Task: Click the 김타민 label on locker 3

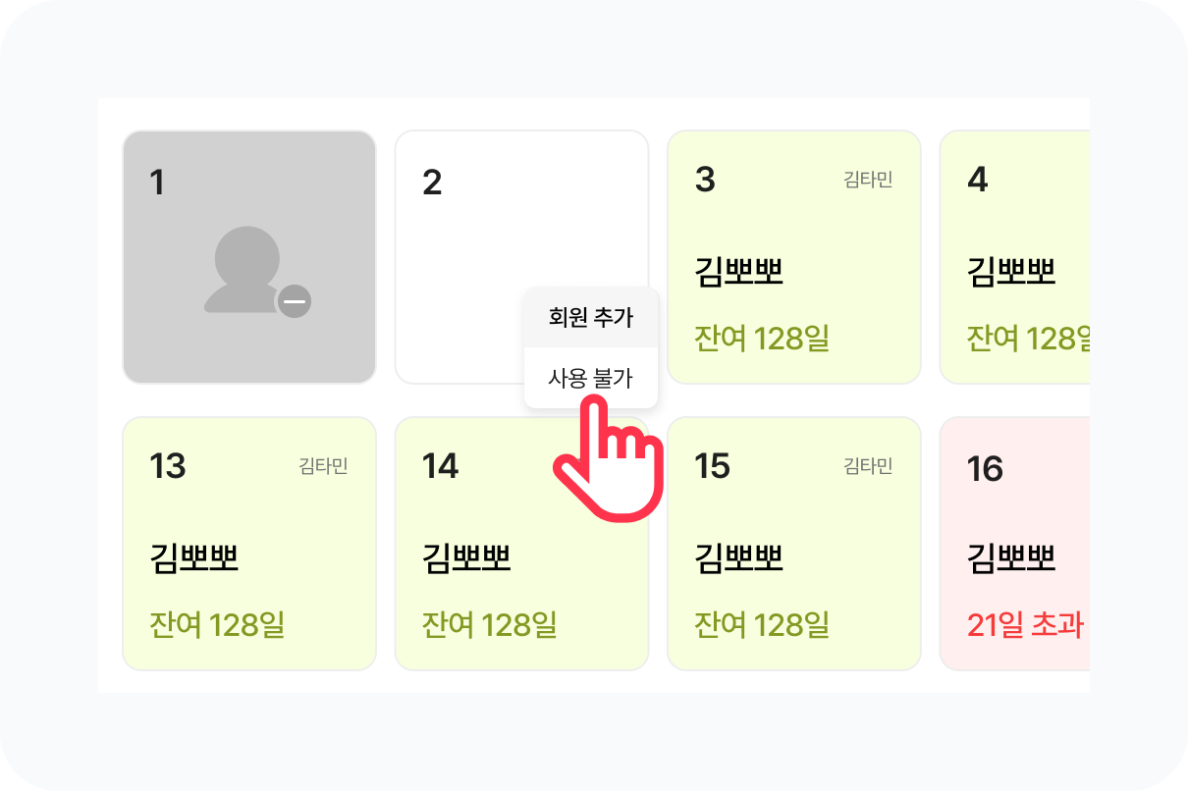Action: [x=868, y=181]
